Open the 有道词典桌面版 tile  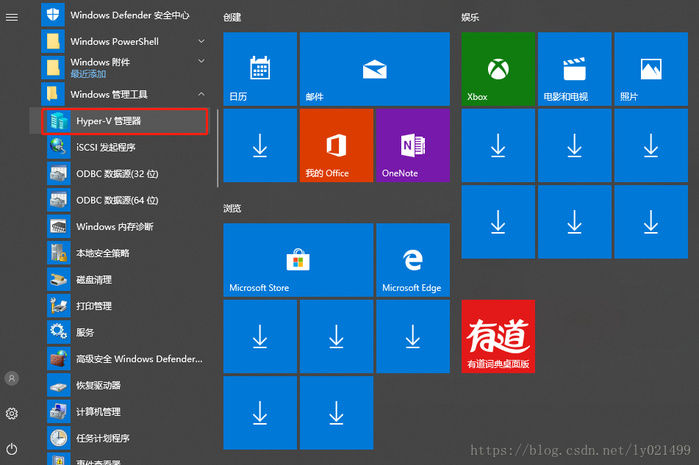click(498, 336)
